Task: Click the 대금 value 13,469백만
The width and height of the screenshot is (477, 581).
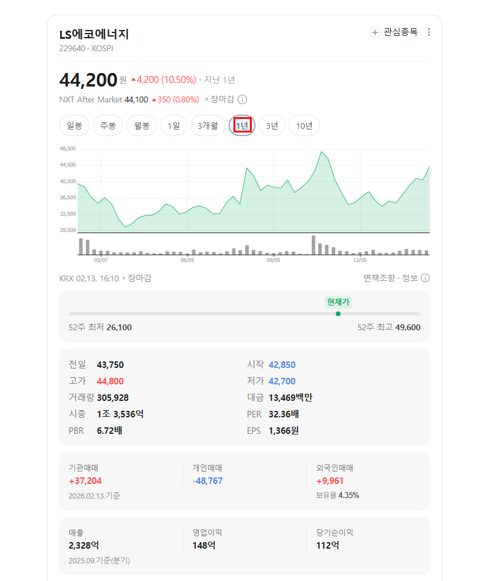Action: [291, 397]
